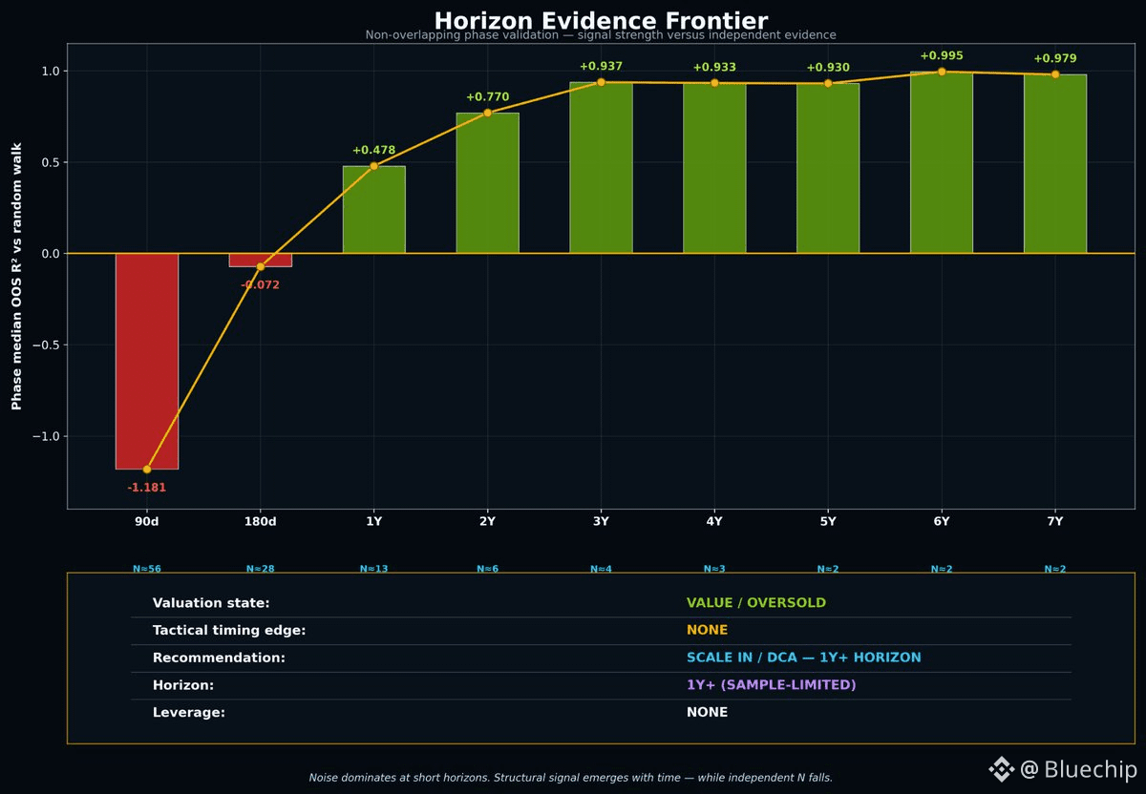Click the subtitle about non-overlapping phase validation

pos(601,35)
